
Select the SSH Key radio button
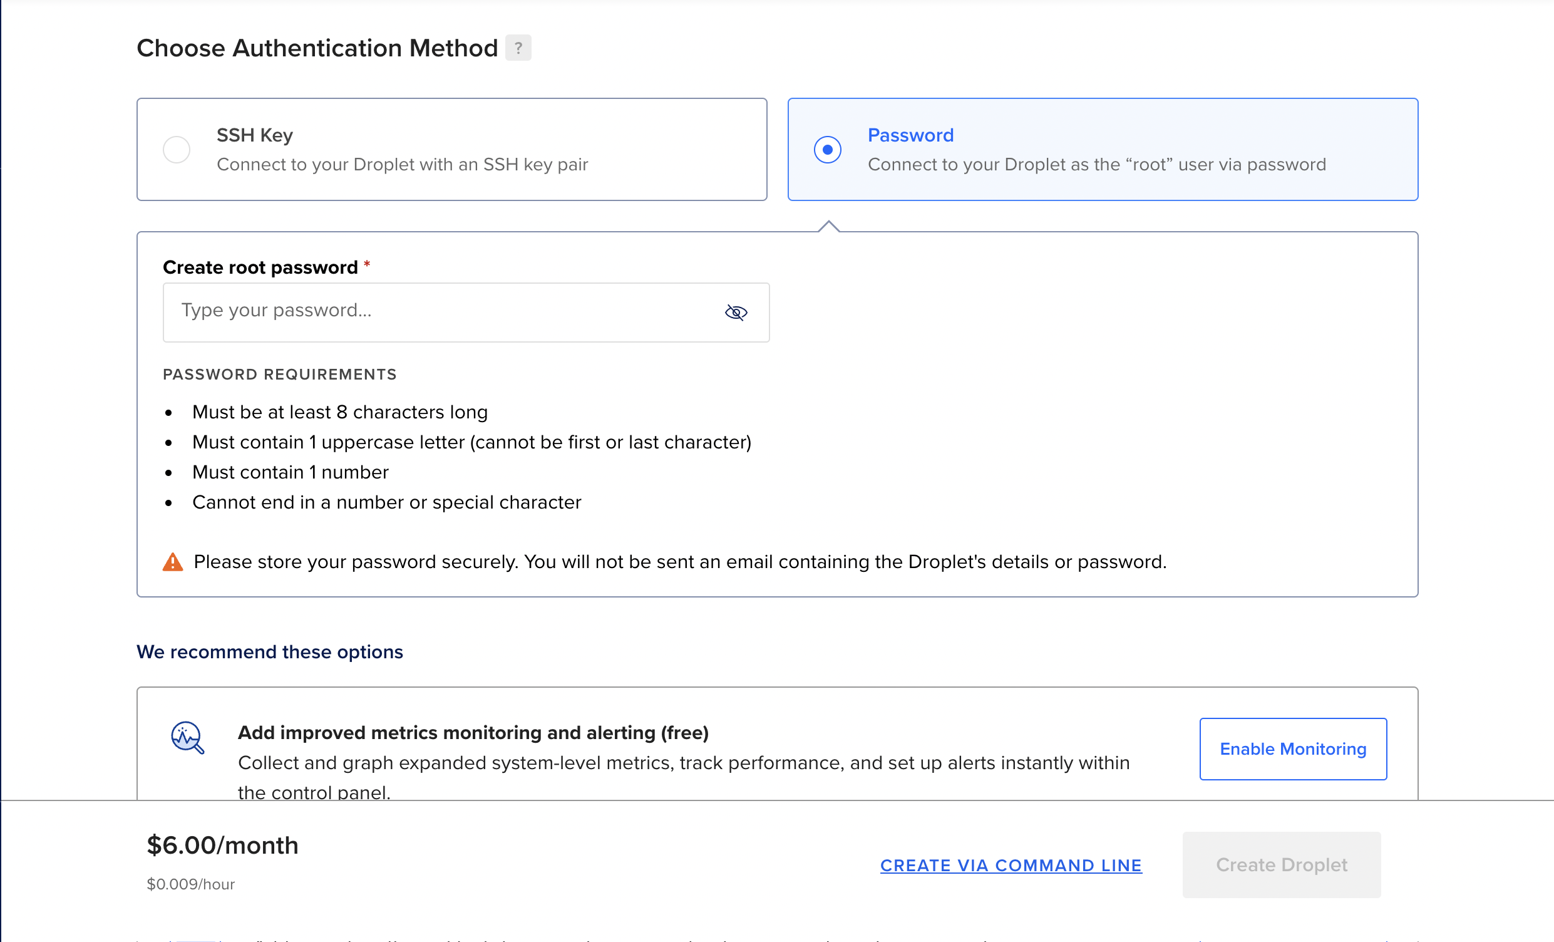[x=177, y=150]
